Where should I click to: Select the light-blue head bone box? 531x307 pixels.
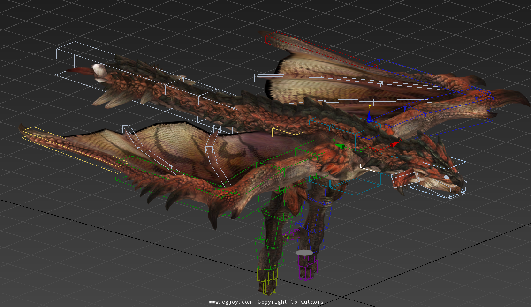[439, 178]
